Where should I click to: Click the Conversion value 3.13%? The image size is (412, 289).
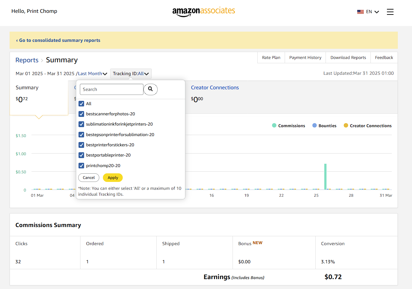pos(328,262)
